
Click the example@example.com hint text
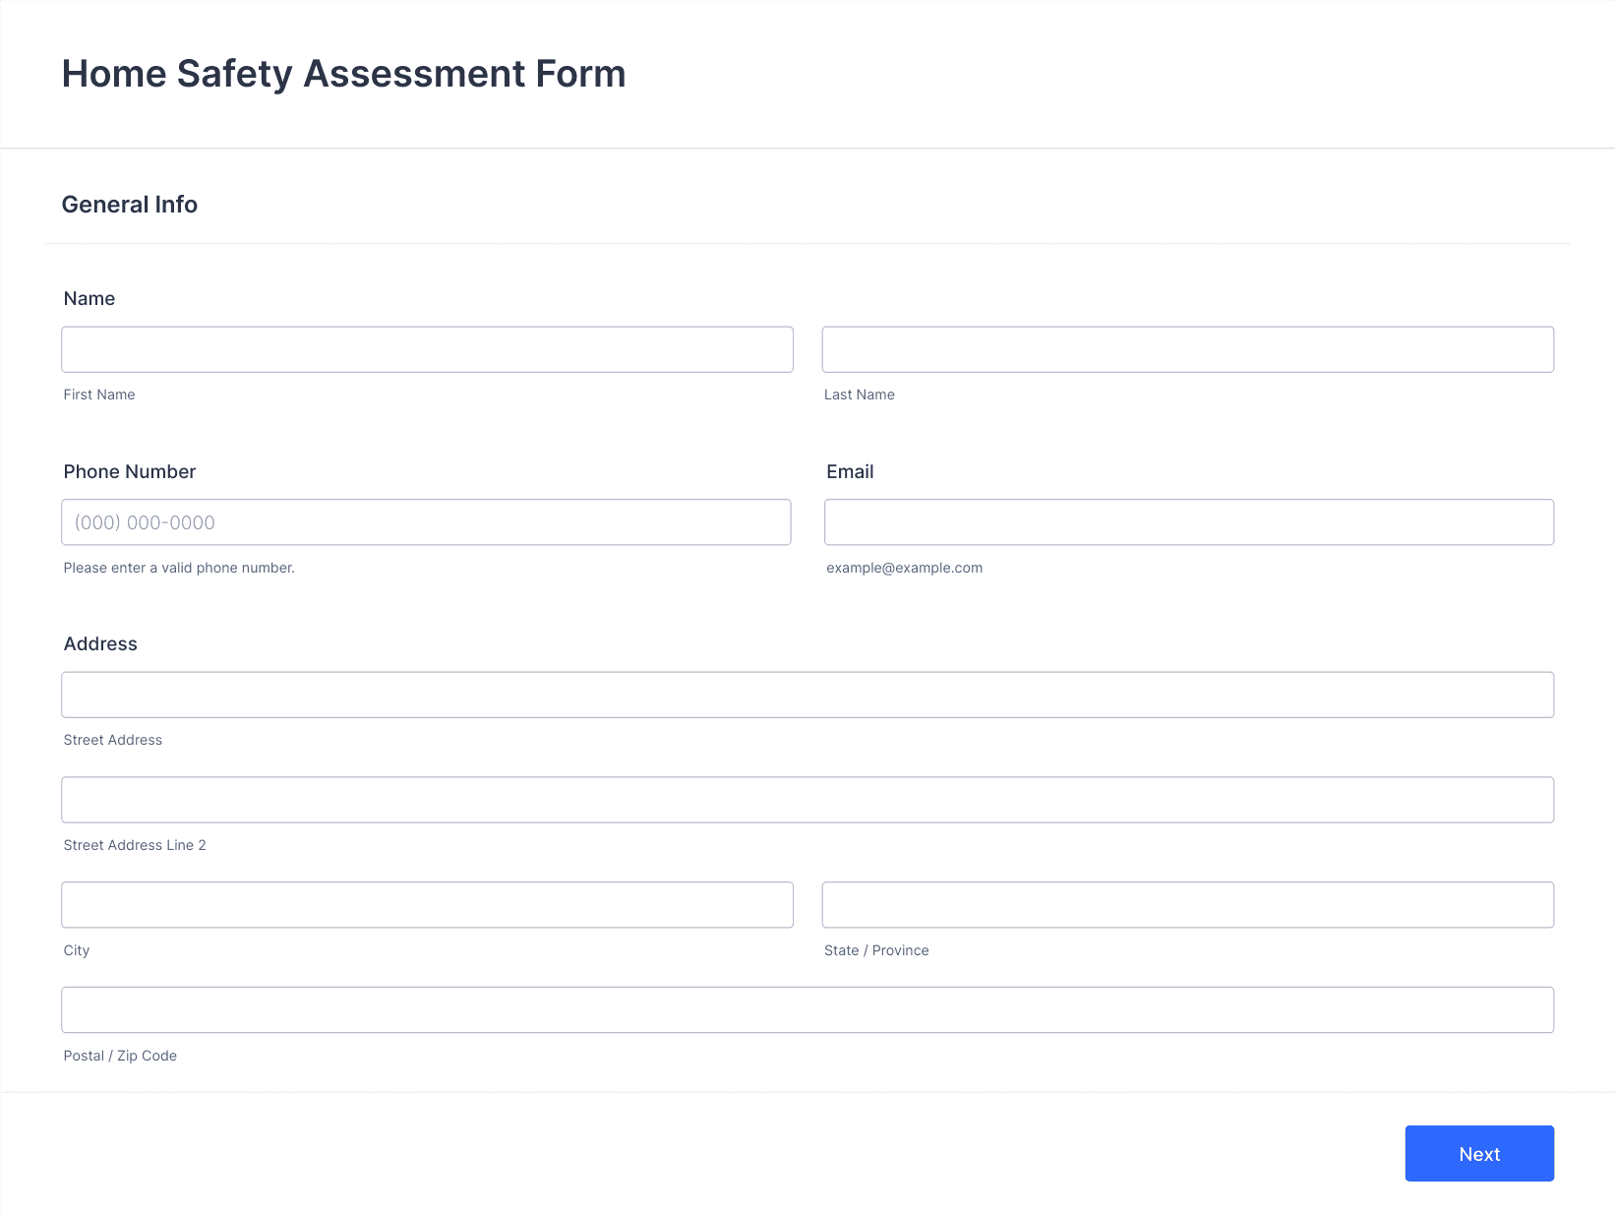pyautogui.click(x=904, y=568)
